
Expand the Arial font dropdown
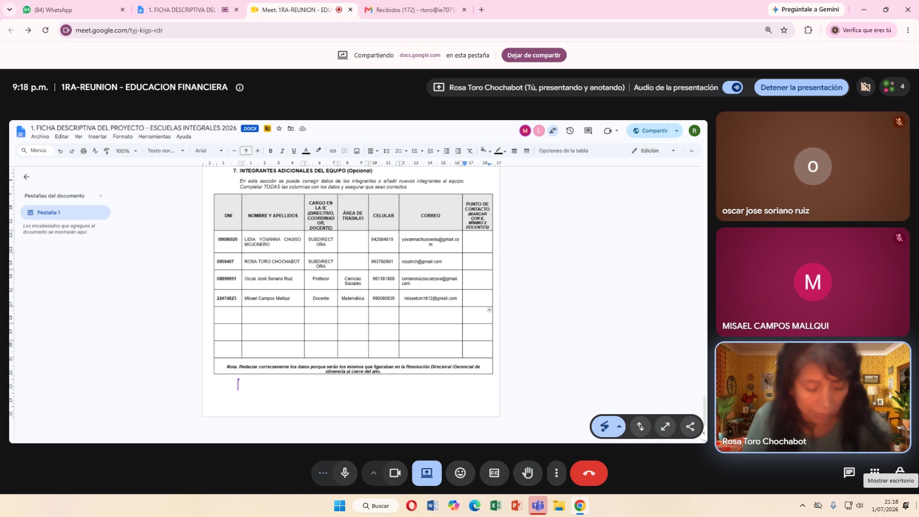click(209, 151)
